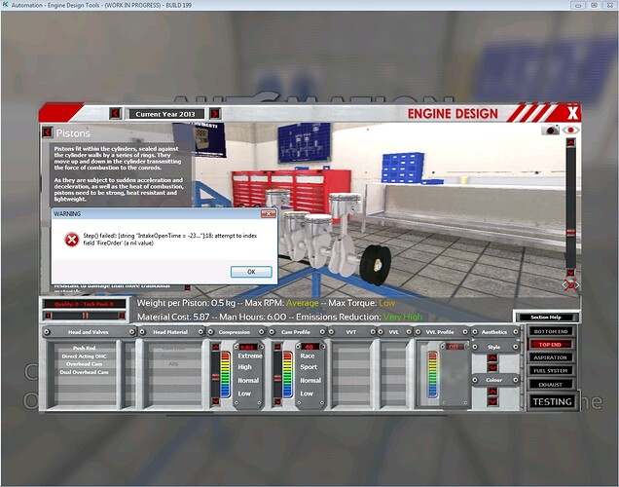Select Push Rod valve option
This screenshot has height=487, width=619.
(84, 348)
